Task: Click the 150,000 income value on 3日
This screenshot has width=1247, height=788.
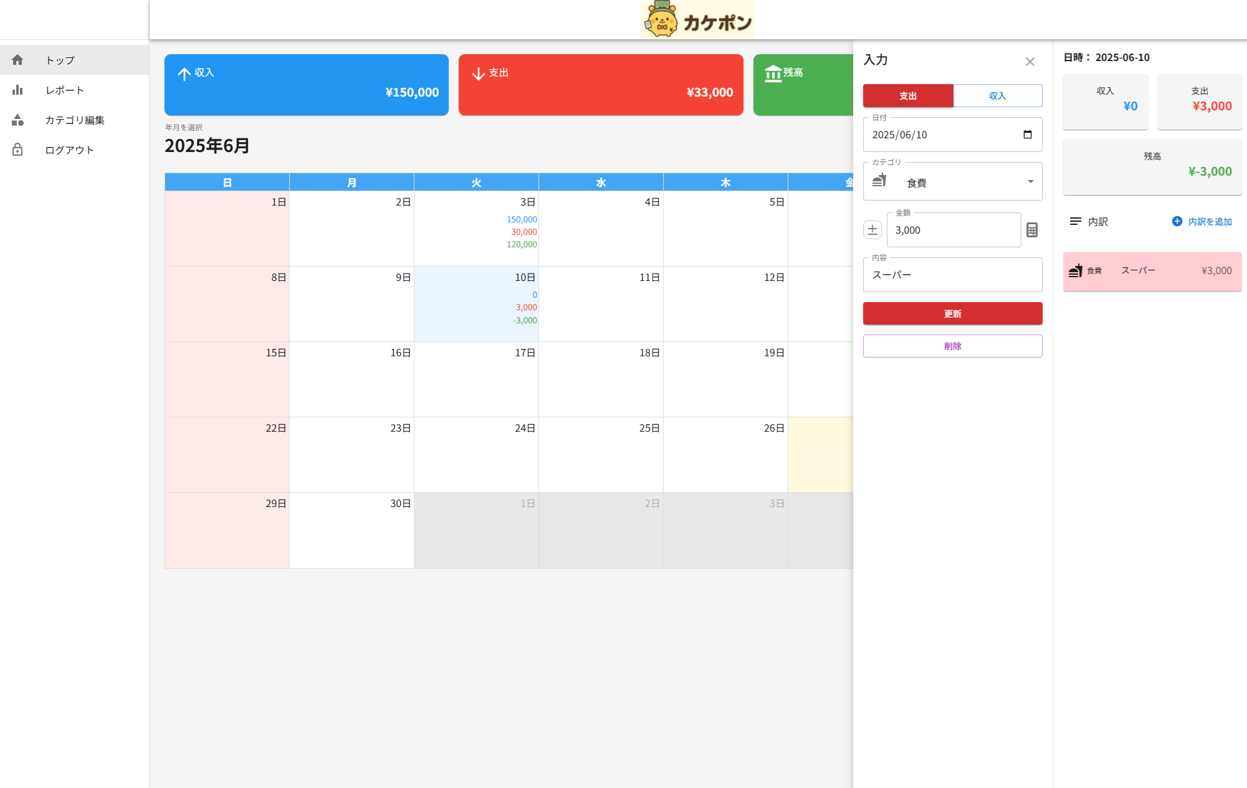Action: tap(522, 219)
